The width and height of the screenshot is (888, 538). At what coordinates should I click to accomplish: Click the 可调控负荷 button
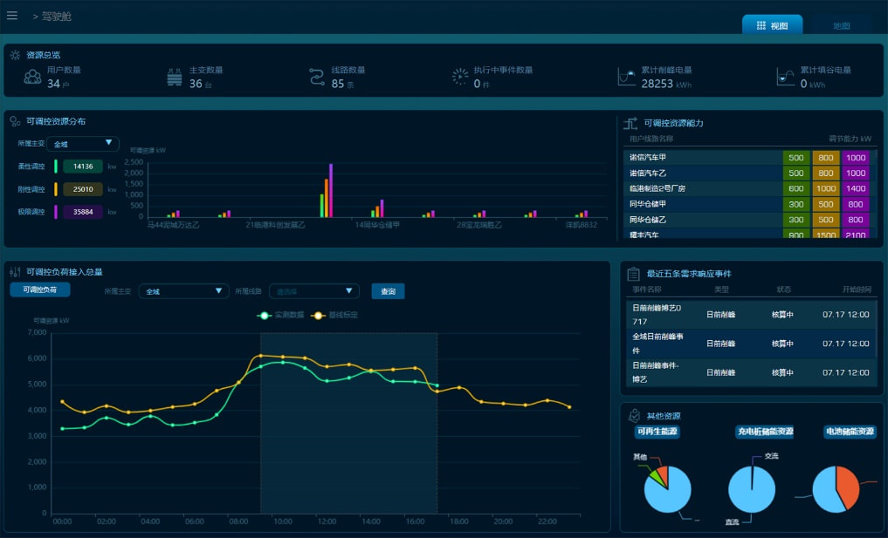[40, 289]
